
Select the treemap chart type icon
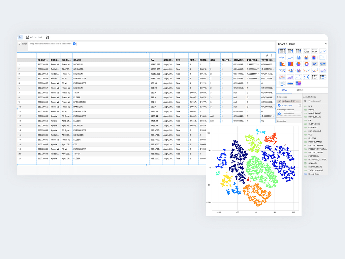[x=298, y=83]
